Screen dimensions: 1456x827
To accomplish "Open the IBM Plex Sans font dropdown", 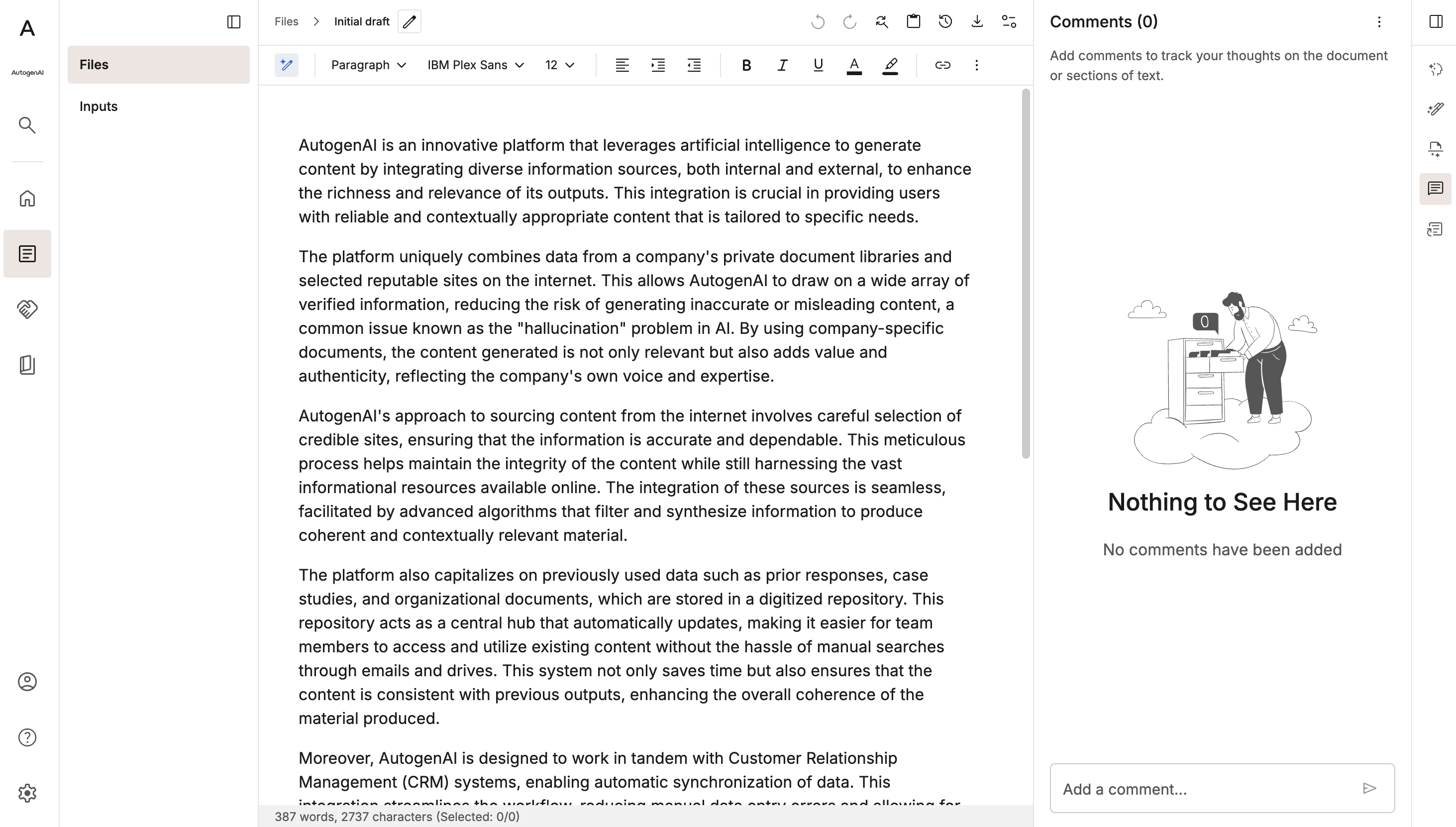I will point(475,65).
